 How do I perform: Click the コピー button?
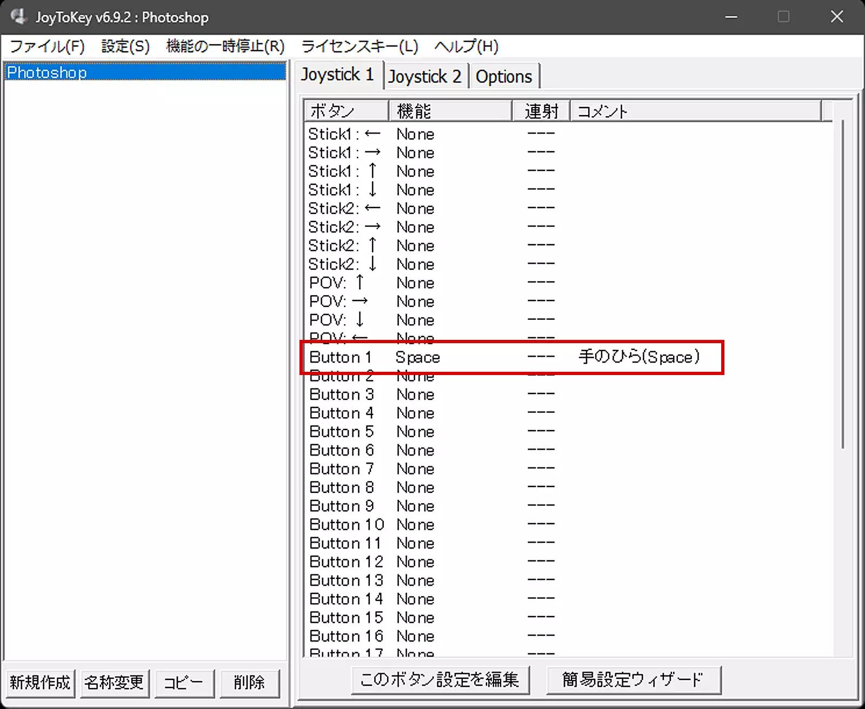point(184,683)
